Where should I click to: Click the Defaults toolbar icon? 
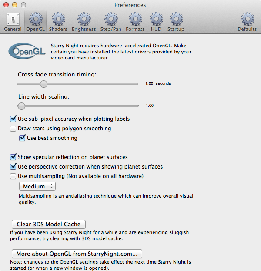click(x=247, y=22)
